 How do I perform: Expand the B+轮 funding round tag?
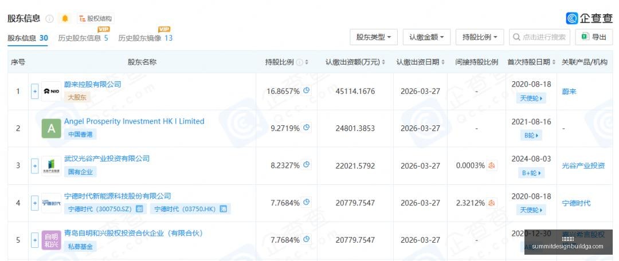531,173
